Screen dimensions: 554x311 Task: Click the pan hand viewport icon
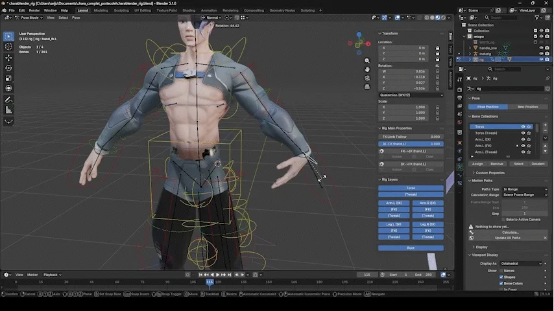(x=367, y=69)
